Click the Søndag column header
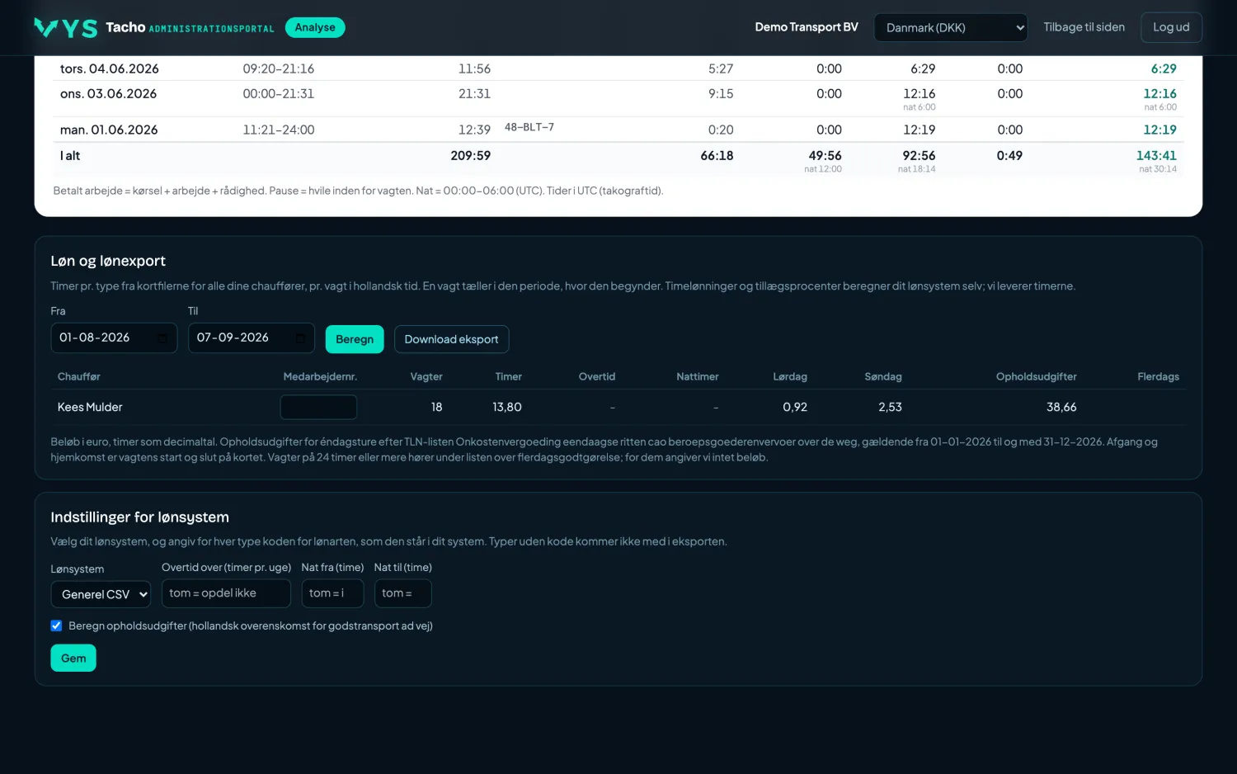The height and width of the screenshot is (774, 1237). [x=883, y=376]
